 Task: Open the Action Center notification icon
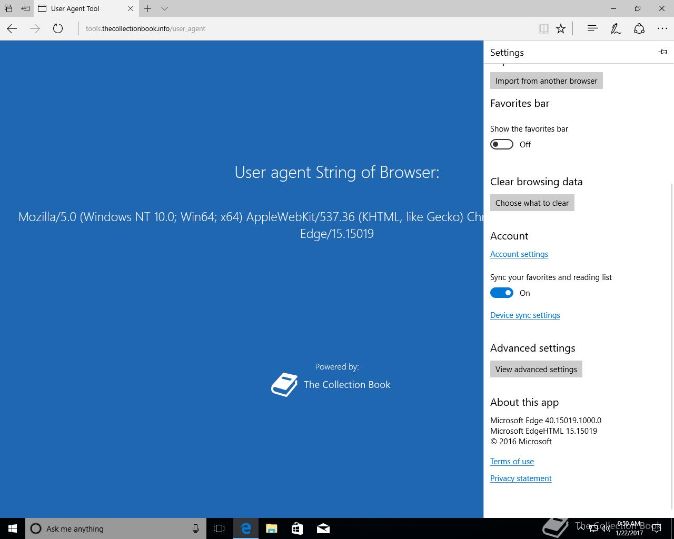coord(656,528)
